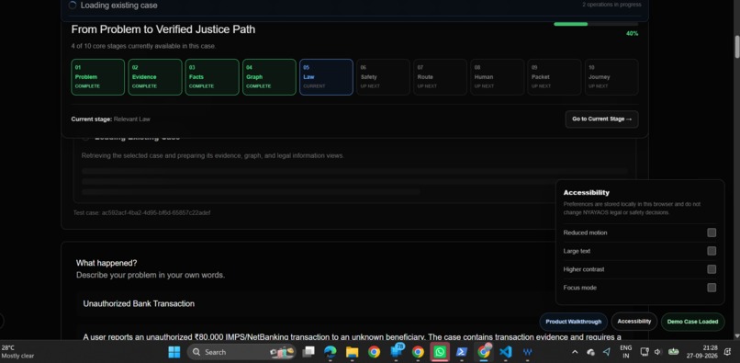Select the 09 Packet stage card
This screenshot has width=740, height=363.
coord(555,77)
